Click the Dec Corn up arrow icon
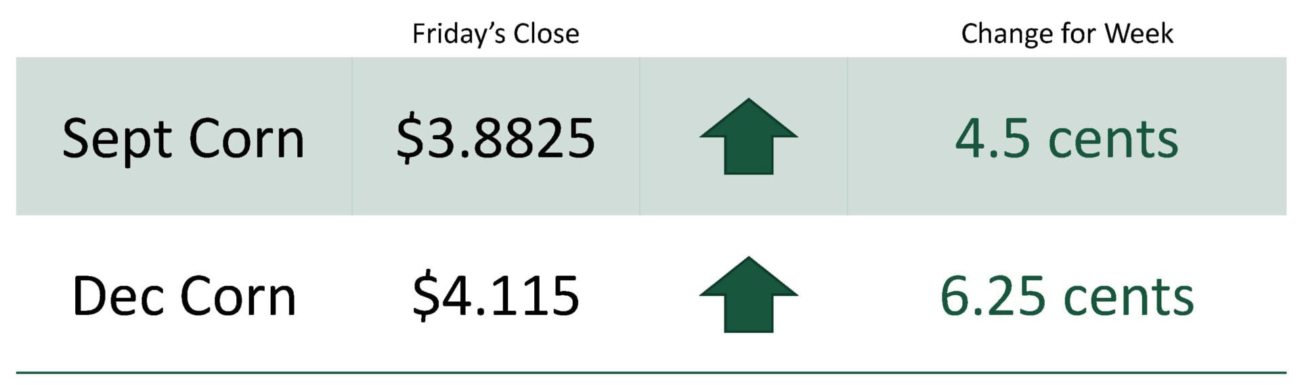Screen dimensions: 1300x385 pos(748,294)
